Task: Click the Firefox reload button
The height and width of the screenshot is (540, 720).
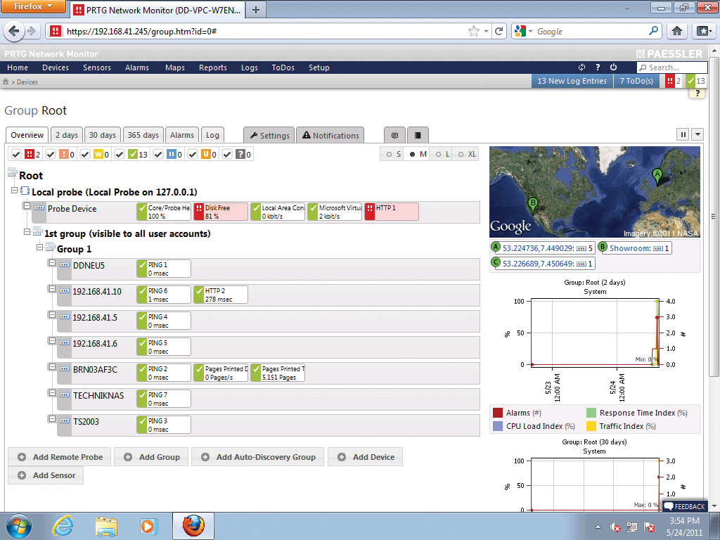Action: [x=499, y=31]
